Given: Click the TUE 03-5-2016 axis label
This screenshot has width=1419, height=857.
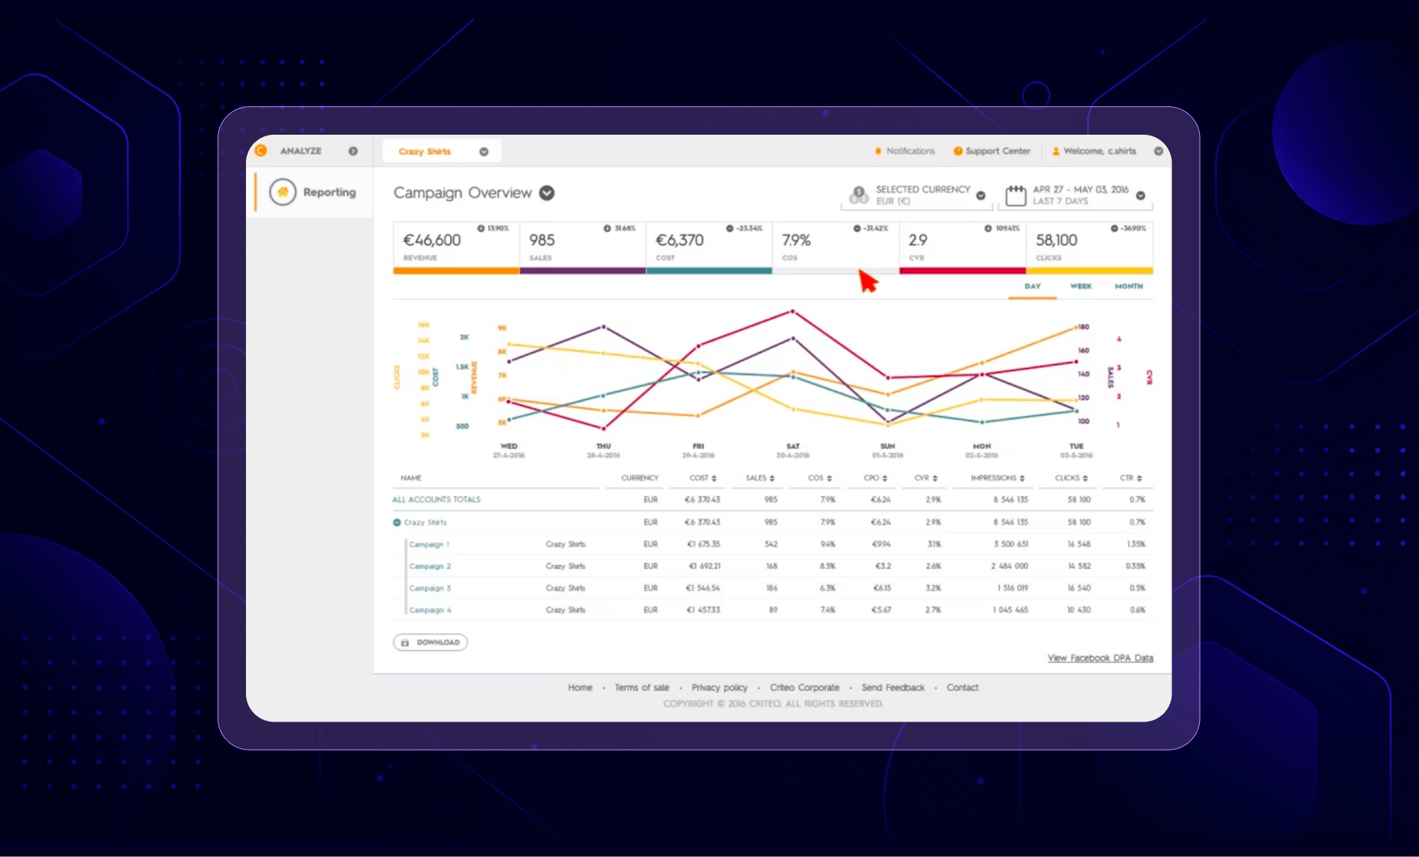Looking at the screenshot, I should tap(1076, 451).
